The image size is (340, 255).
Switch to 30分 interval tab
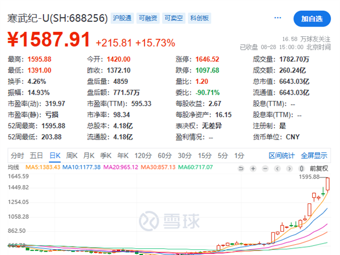point(185,155)
